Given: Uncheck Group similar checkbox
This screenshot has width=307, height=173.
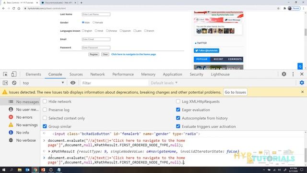Looking at the screenshot, I should point(45,126).
